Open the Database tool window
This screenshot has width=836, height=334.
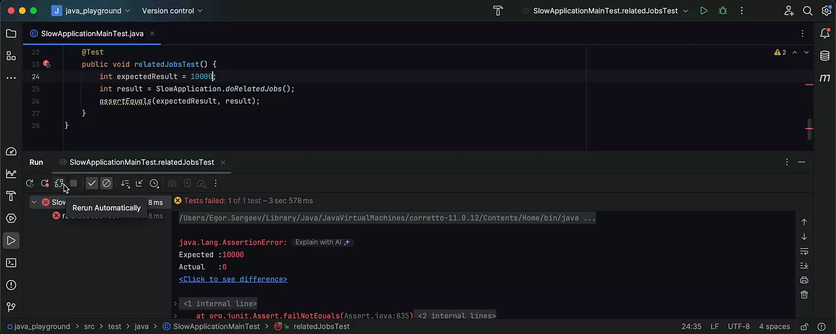click(825, 56)
